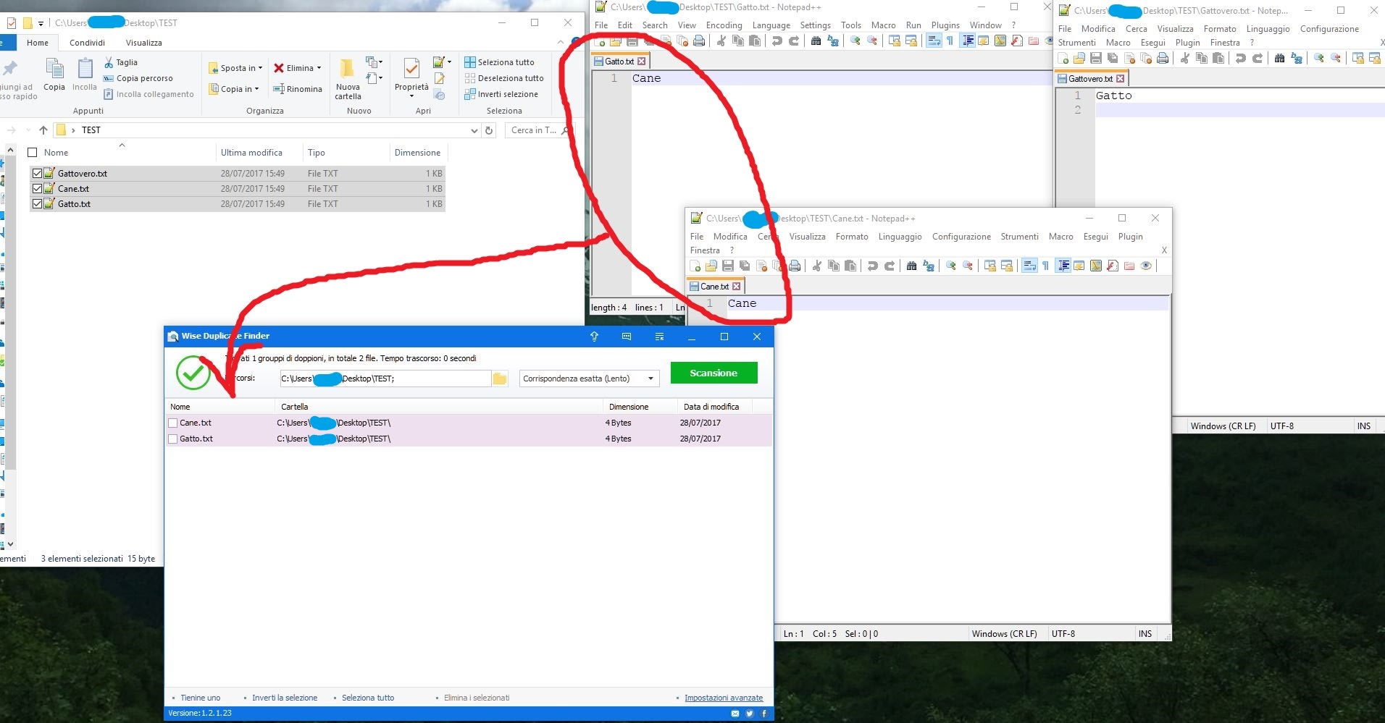Uncheck the Gatto.txt checkbox in Explorer file list
The image size is (1385, 723).
[37, 204]
